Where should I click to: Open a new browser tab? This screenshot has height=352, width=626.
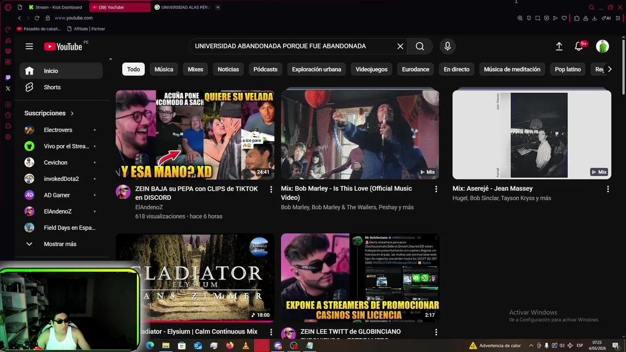218,7
